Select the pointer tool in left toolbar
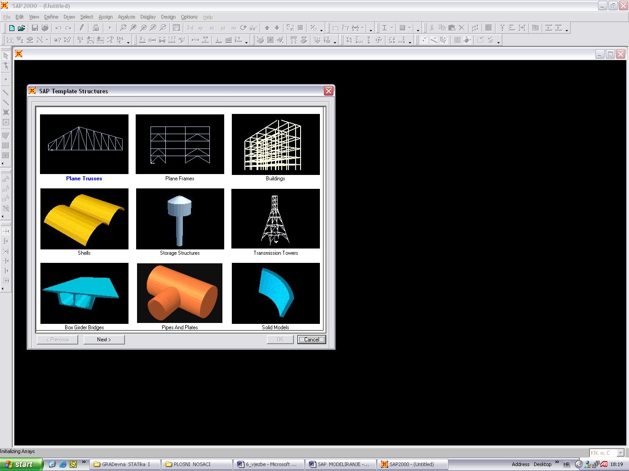This screenshot has height=471, width=629. point(6,56)
